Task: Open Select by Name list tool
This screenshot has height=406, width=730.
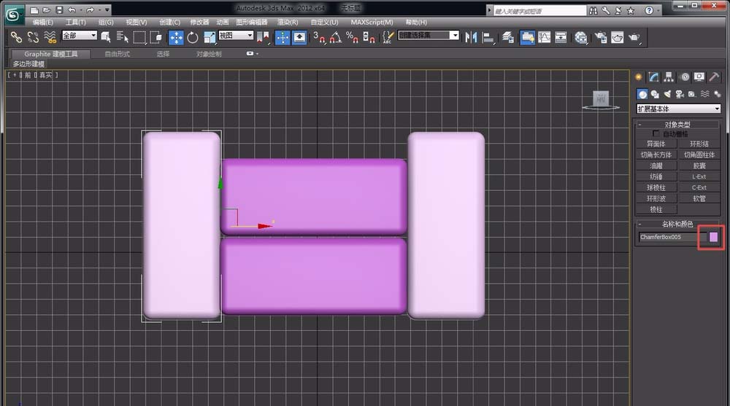Action: pos(122,37)
